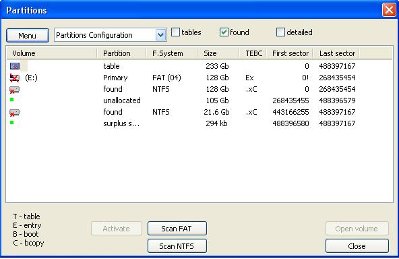Click first sector value 268435455
This screenshot has width=399, height=259.
click(290, 100)
